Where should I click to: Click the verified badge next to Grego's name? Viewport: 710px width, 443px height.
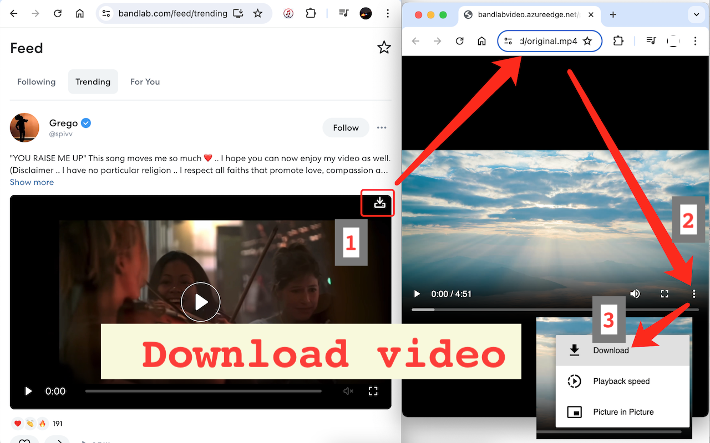pyautogui.click(x=86, y=123)
